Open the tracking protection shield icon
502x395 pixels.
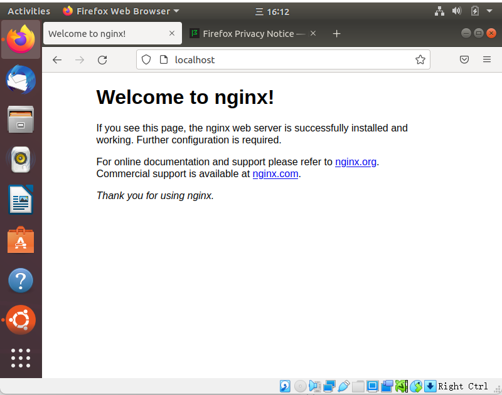[x=146, y=59]
